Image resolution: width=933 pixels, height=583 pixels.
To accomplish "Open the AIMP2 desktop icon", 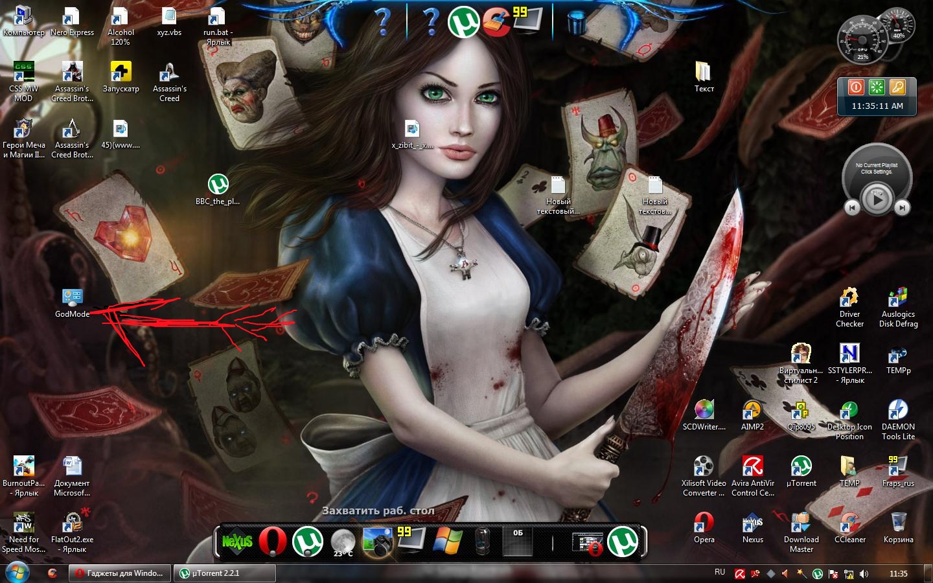I will pyautogui.click(x=752, y=411).
